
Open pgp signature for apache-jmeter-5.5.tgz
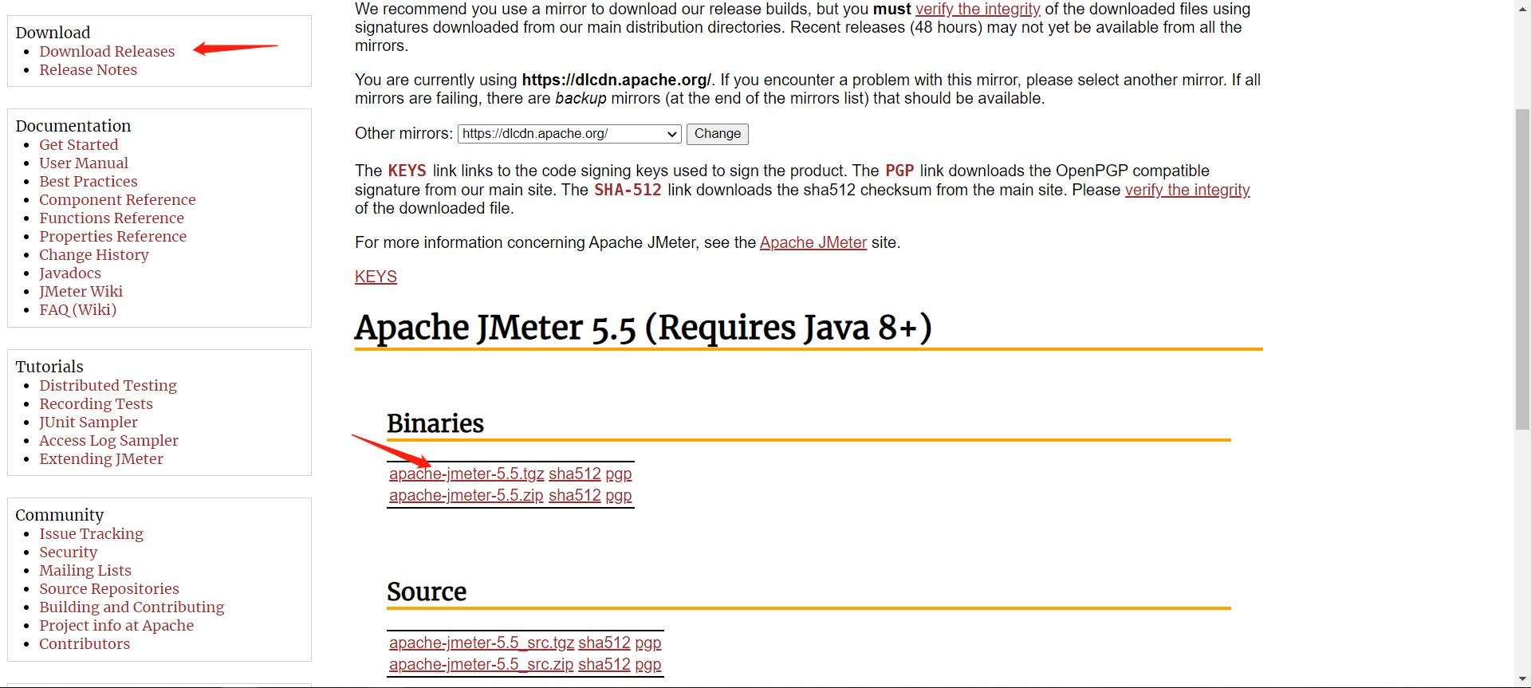619,474
